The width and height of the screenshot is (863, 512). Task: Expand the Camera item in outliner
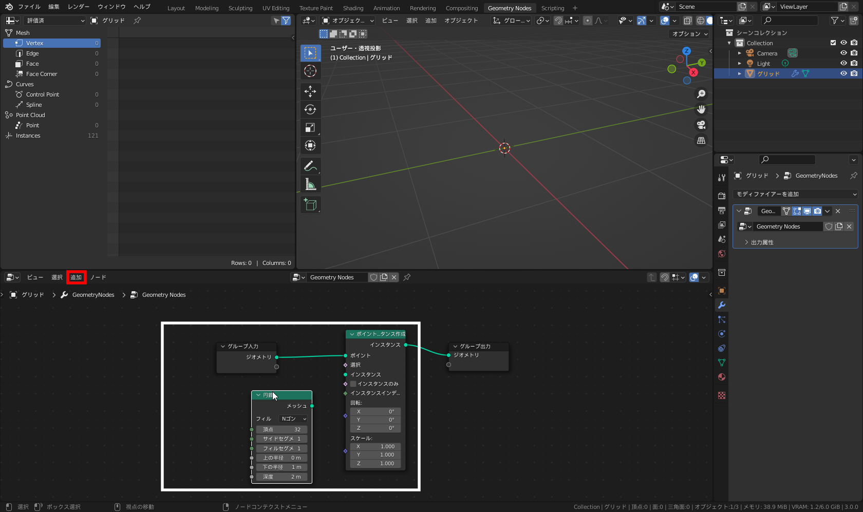tap(740, 53)
